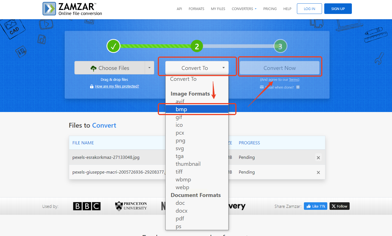Screen dimensions: 392x236
Task: Collapse the Convert To dropdown
Action: click(x=197, y=68)
